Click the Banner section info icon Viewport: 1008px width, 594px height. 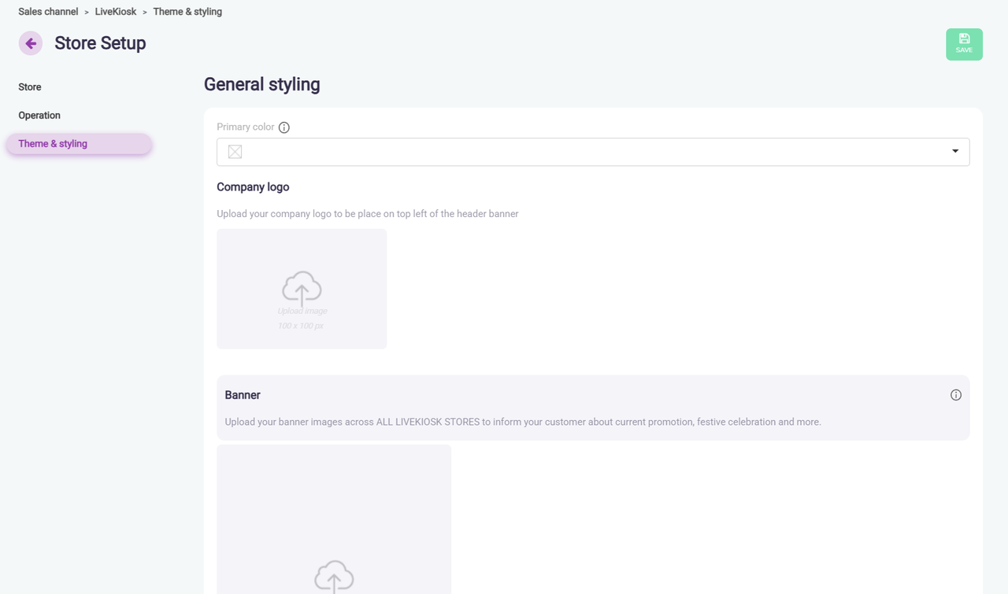click(955, 395)
